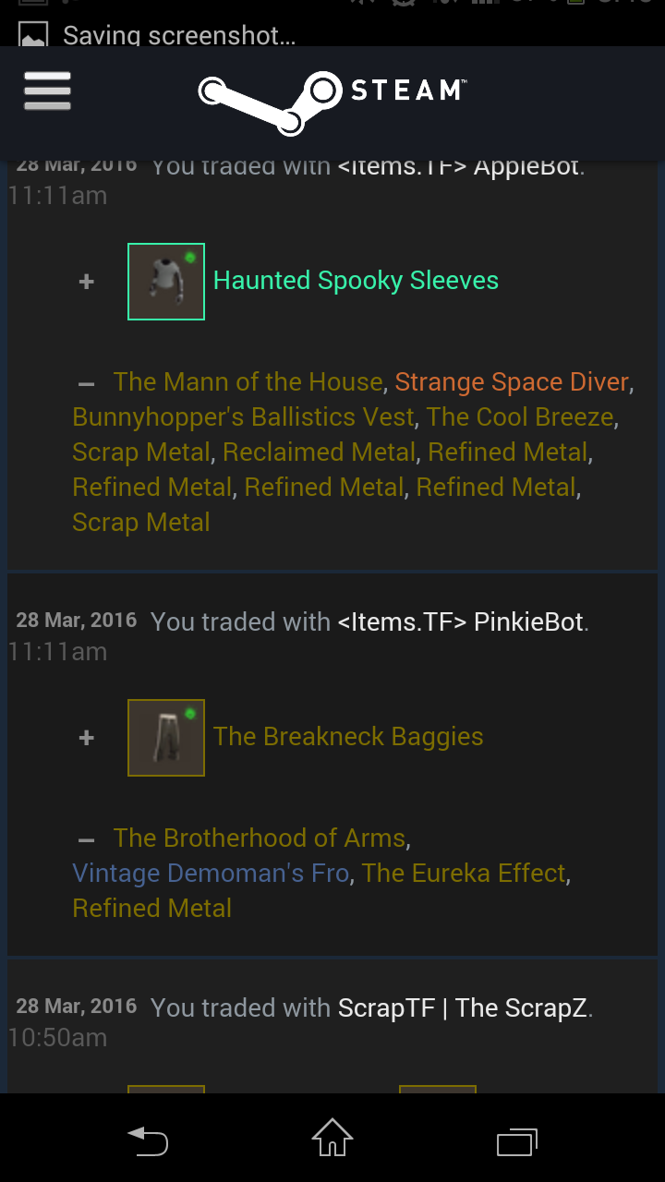View <Items.TF> AppleBot profile

point(459,167)
